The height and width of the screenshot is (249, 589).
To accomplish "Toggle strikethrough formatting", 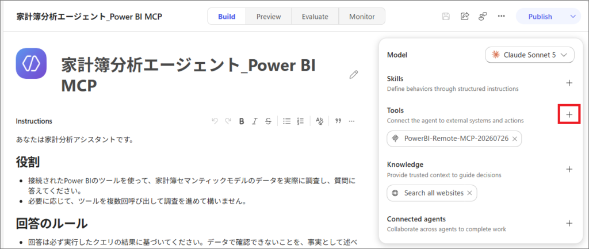I will pyautogui.click(x=268, y=121).
